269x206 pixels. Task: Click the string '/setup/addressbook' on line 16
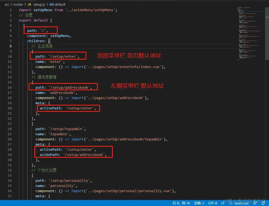coord(69,88)
